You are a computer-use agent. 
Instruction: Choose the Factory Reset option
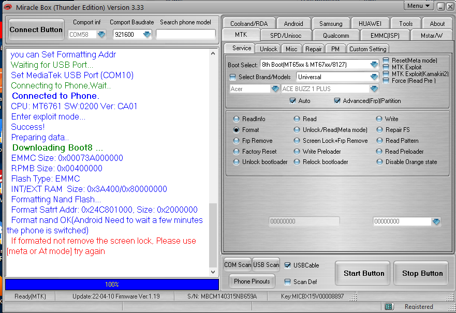tap(236, 152)
